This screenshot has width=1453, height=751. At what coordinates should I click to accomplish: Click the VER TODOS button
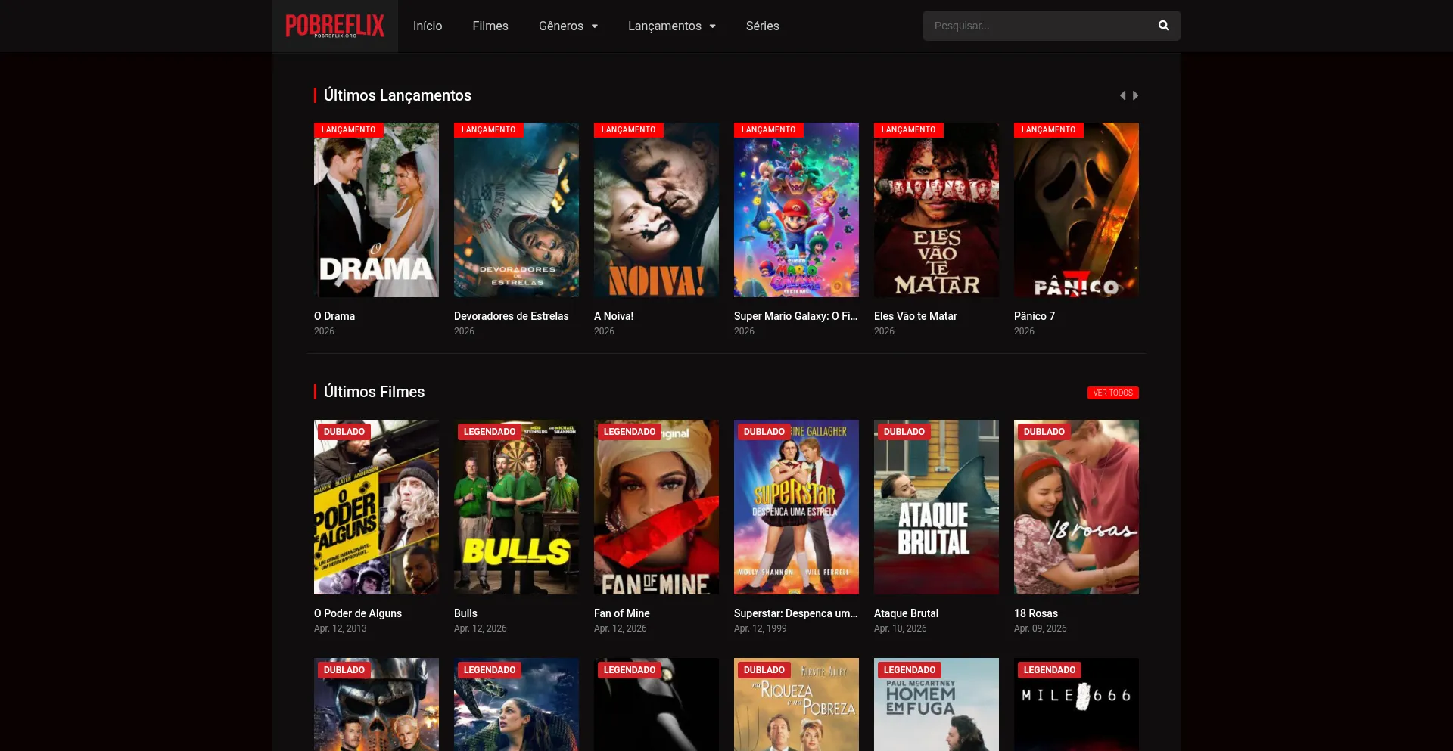[1113, 393]
